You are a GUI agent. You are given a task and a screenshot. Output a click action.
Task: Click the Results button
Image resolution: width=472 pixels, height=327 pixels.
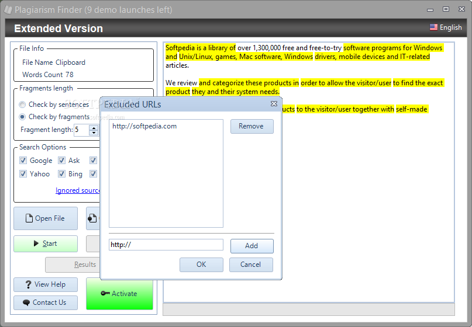tap(73, 265)
